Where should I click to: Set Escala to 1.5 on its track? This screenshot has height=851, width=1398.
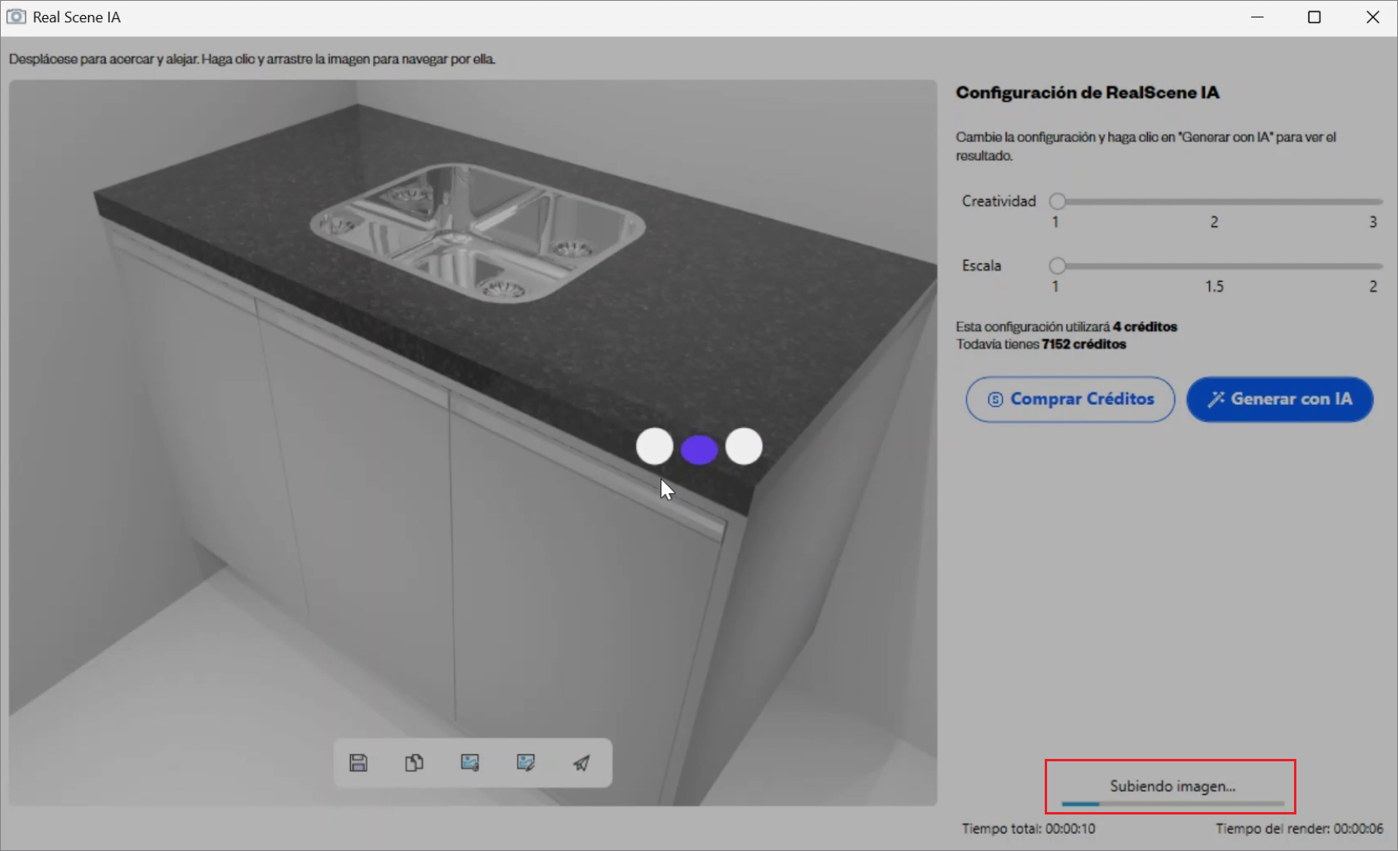[1215, 266]
